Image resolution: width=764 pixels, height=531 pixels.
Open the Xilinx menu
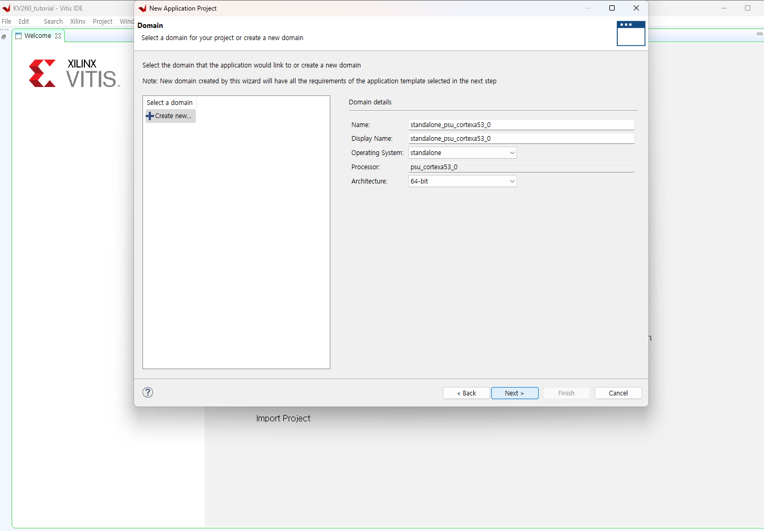coord(78,22)
